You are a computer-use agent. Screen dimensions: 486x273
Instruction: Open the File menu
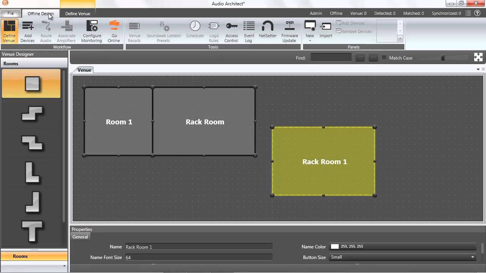click(x=11, y=13)
